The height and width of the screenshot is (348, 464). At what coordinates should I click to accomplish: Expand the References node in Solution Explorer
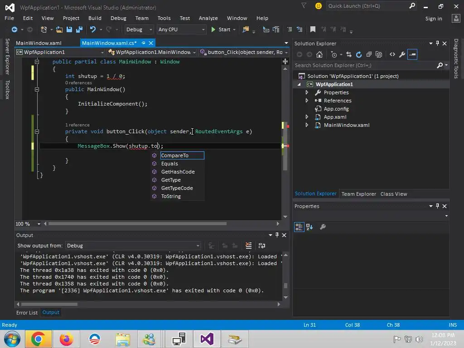(x=307, y=101)
